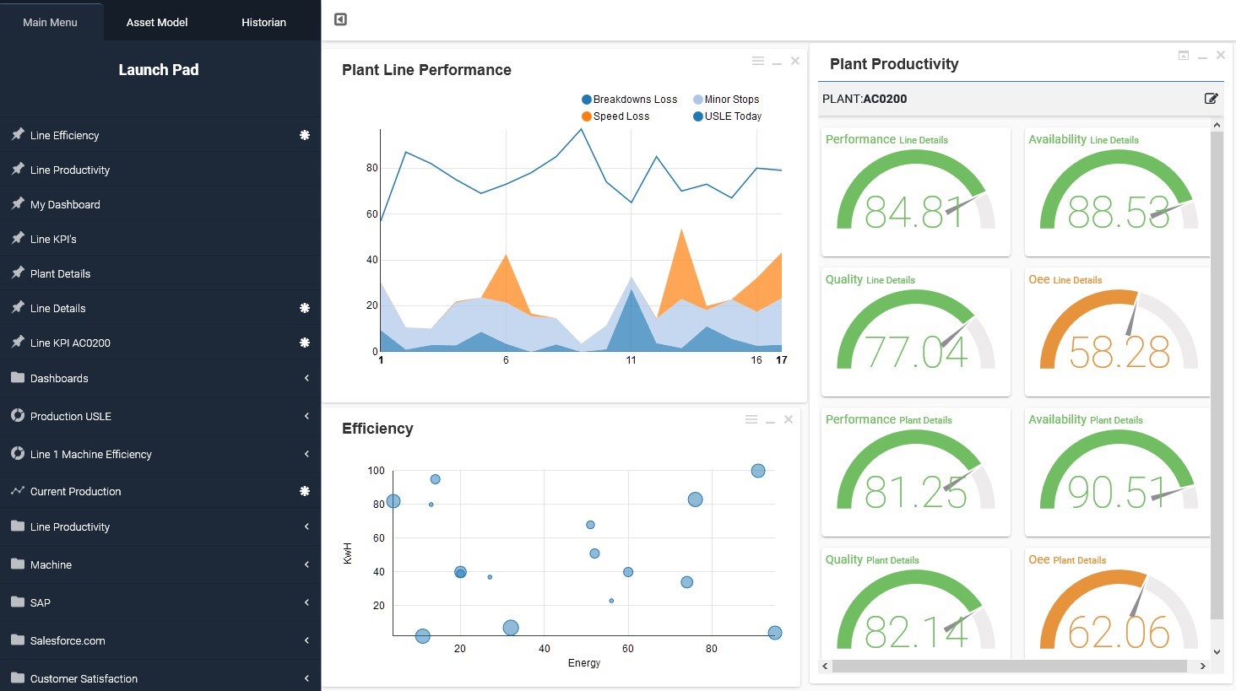Viewport: 1236px width, 691px height.
Task: Toggle the USLE Today legend series
Action: coord(728,116)
